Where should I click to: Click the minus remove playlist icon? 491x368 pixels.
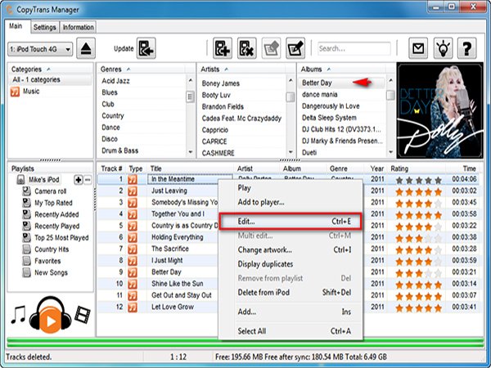tap(88, 180)
